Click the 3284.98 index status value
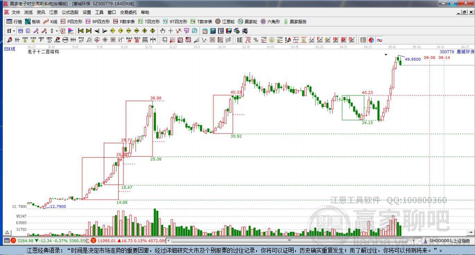Viewport: 475px width, 255px height. [x=25, y=241]
